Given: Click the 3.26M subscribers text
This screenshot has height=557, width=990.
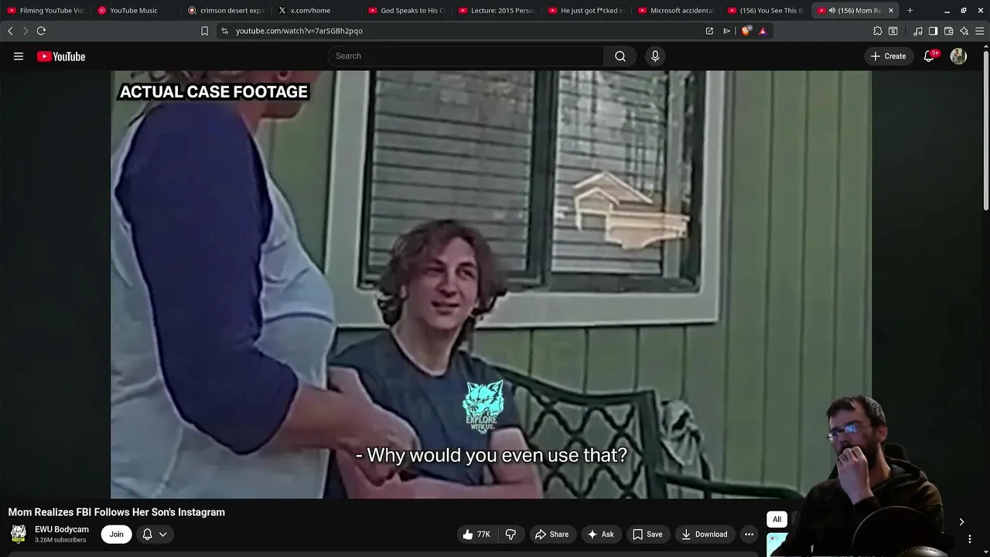Looking at the screenshot, I should click(60, 540).
